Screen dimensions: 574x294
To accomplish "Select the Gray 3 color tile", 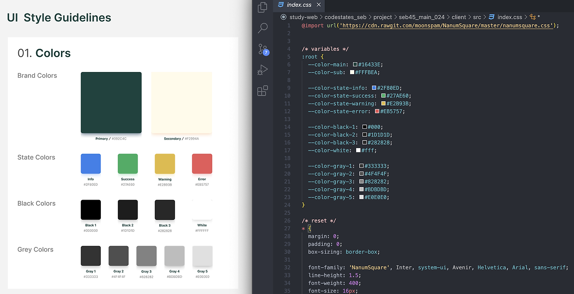I will click(146, 256).
